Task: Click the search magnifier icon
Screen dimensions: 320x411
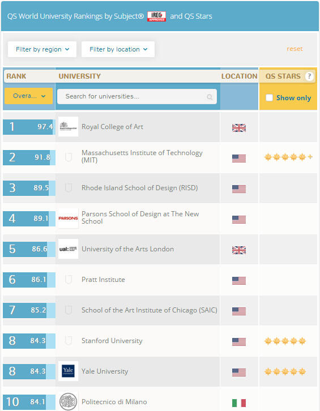Action: tap(210, 97)
